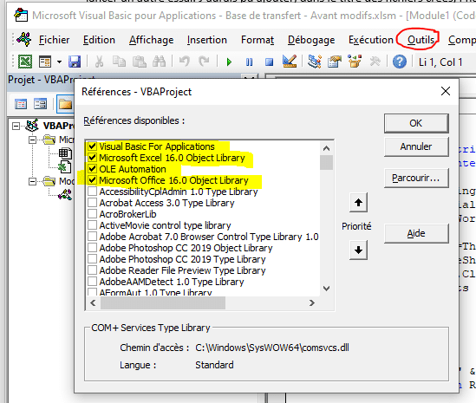476x403 pixels.
Task: Click the Pause execution toolbar icon
Action: point(249,62)
